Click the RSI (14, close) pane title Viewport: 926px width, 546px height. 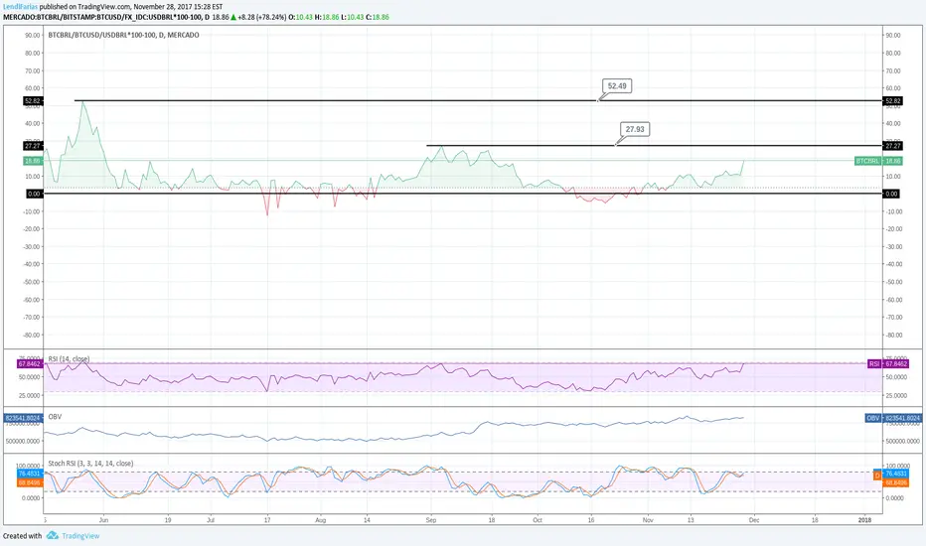click(69, 359)
